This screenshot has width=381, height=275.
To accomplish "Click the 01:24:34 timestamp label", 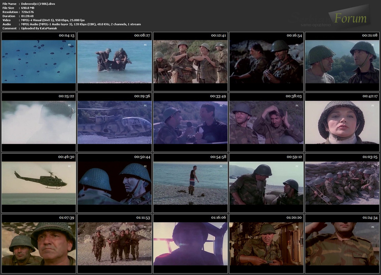I will [370, 218].
